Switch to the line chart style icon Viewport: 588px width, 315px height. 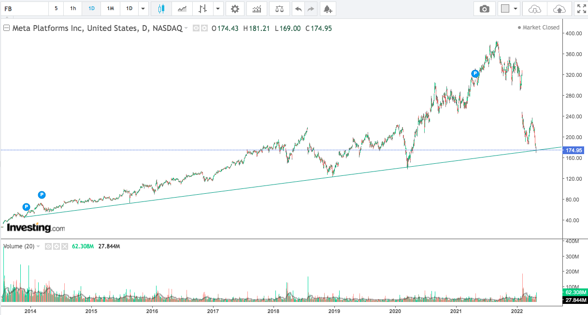(x=182, y=9)
